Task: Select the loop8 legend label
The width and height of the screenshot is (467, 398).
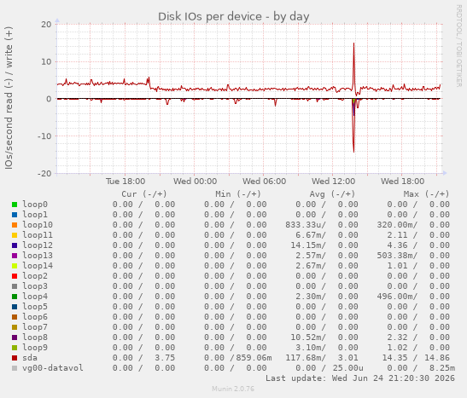Action: (x=35, y=337)
